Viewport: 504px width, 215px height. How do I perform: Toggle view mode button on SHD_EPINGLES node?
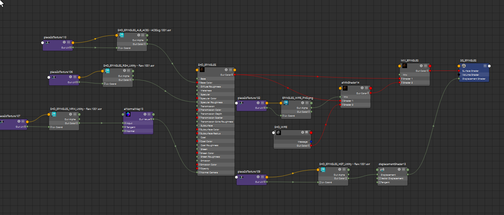tap(231, 70)
